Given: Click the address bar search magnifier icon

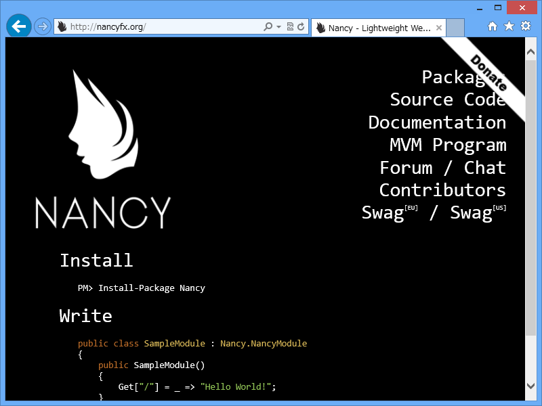Looking at the screenshot, I should (x=268, y=26).
